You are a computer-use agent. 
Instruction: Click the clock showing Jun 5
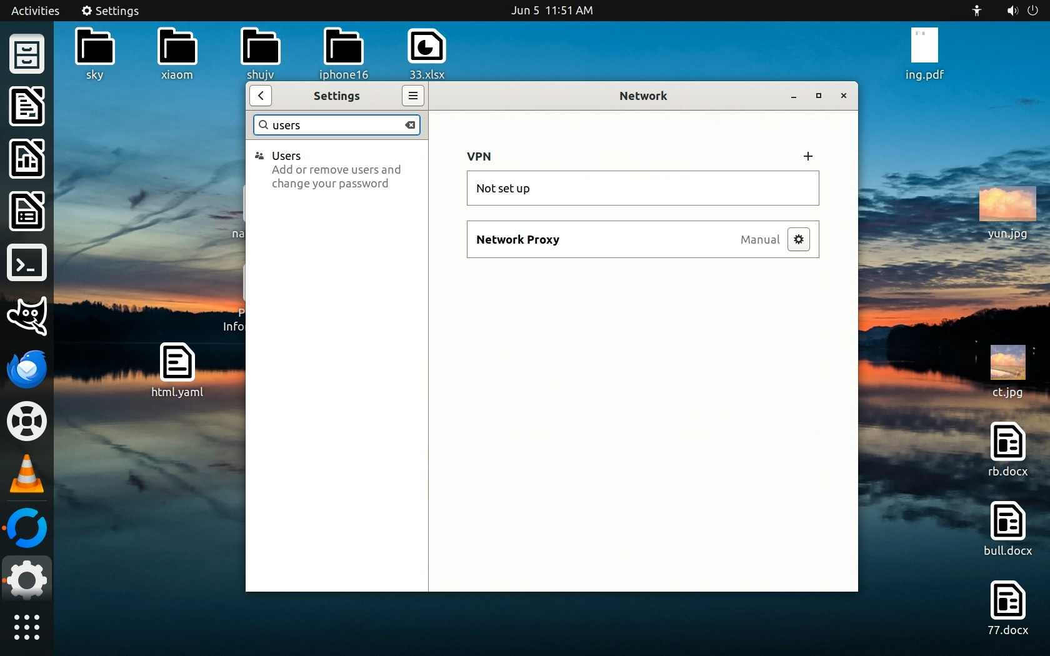point(551,11)
